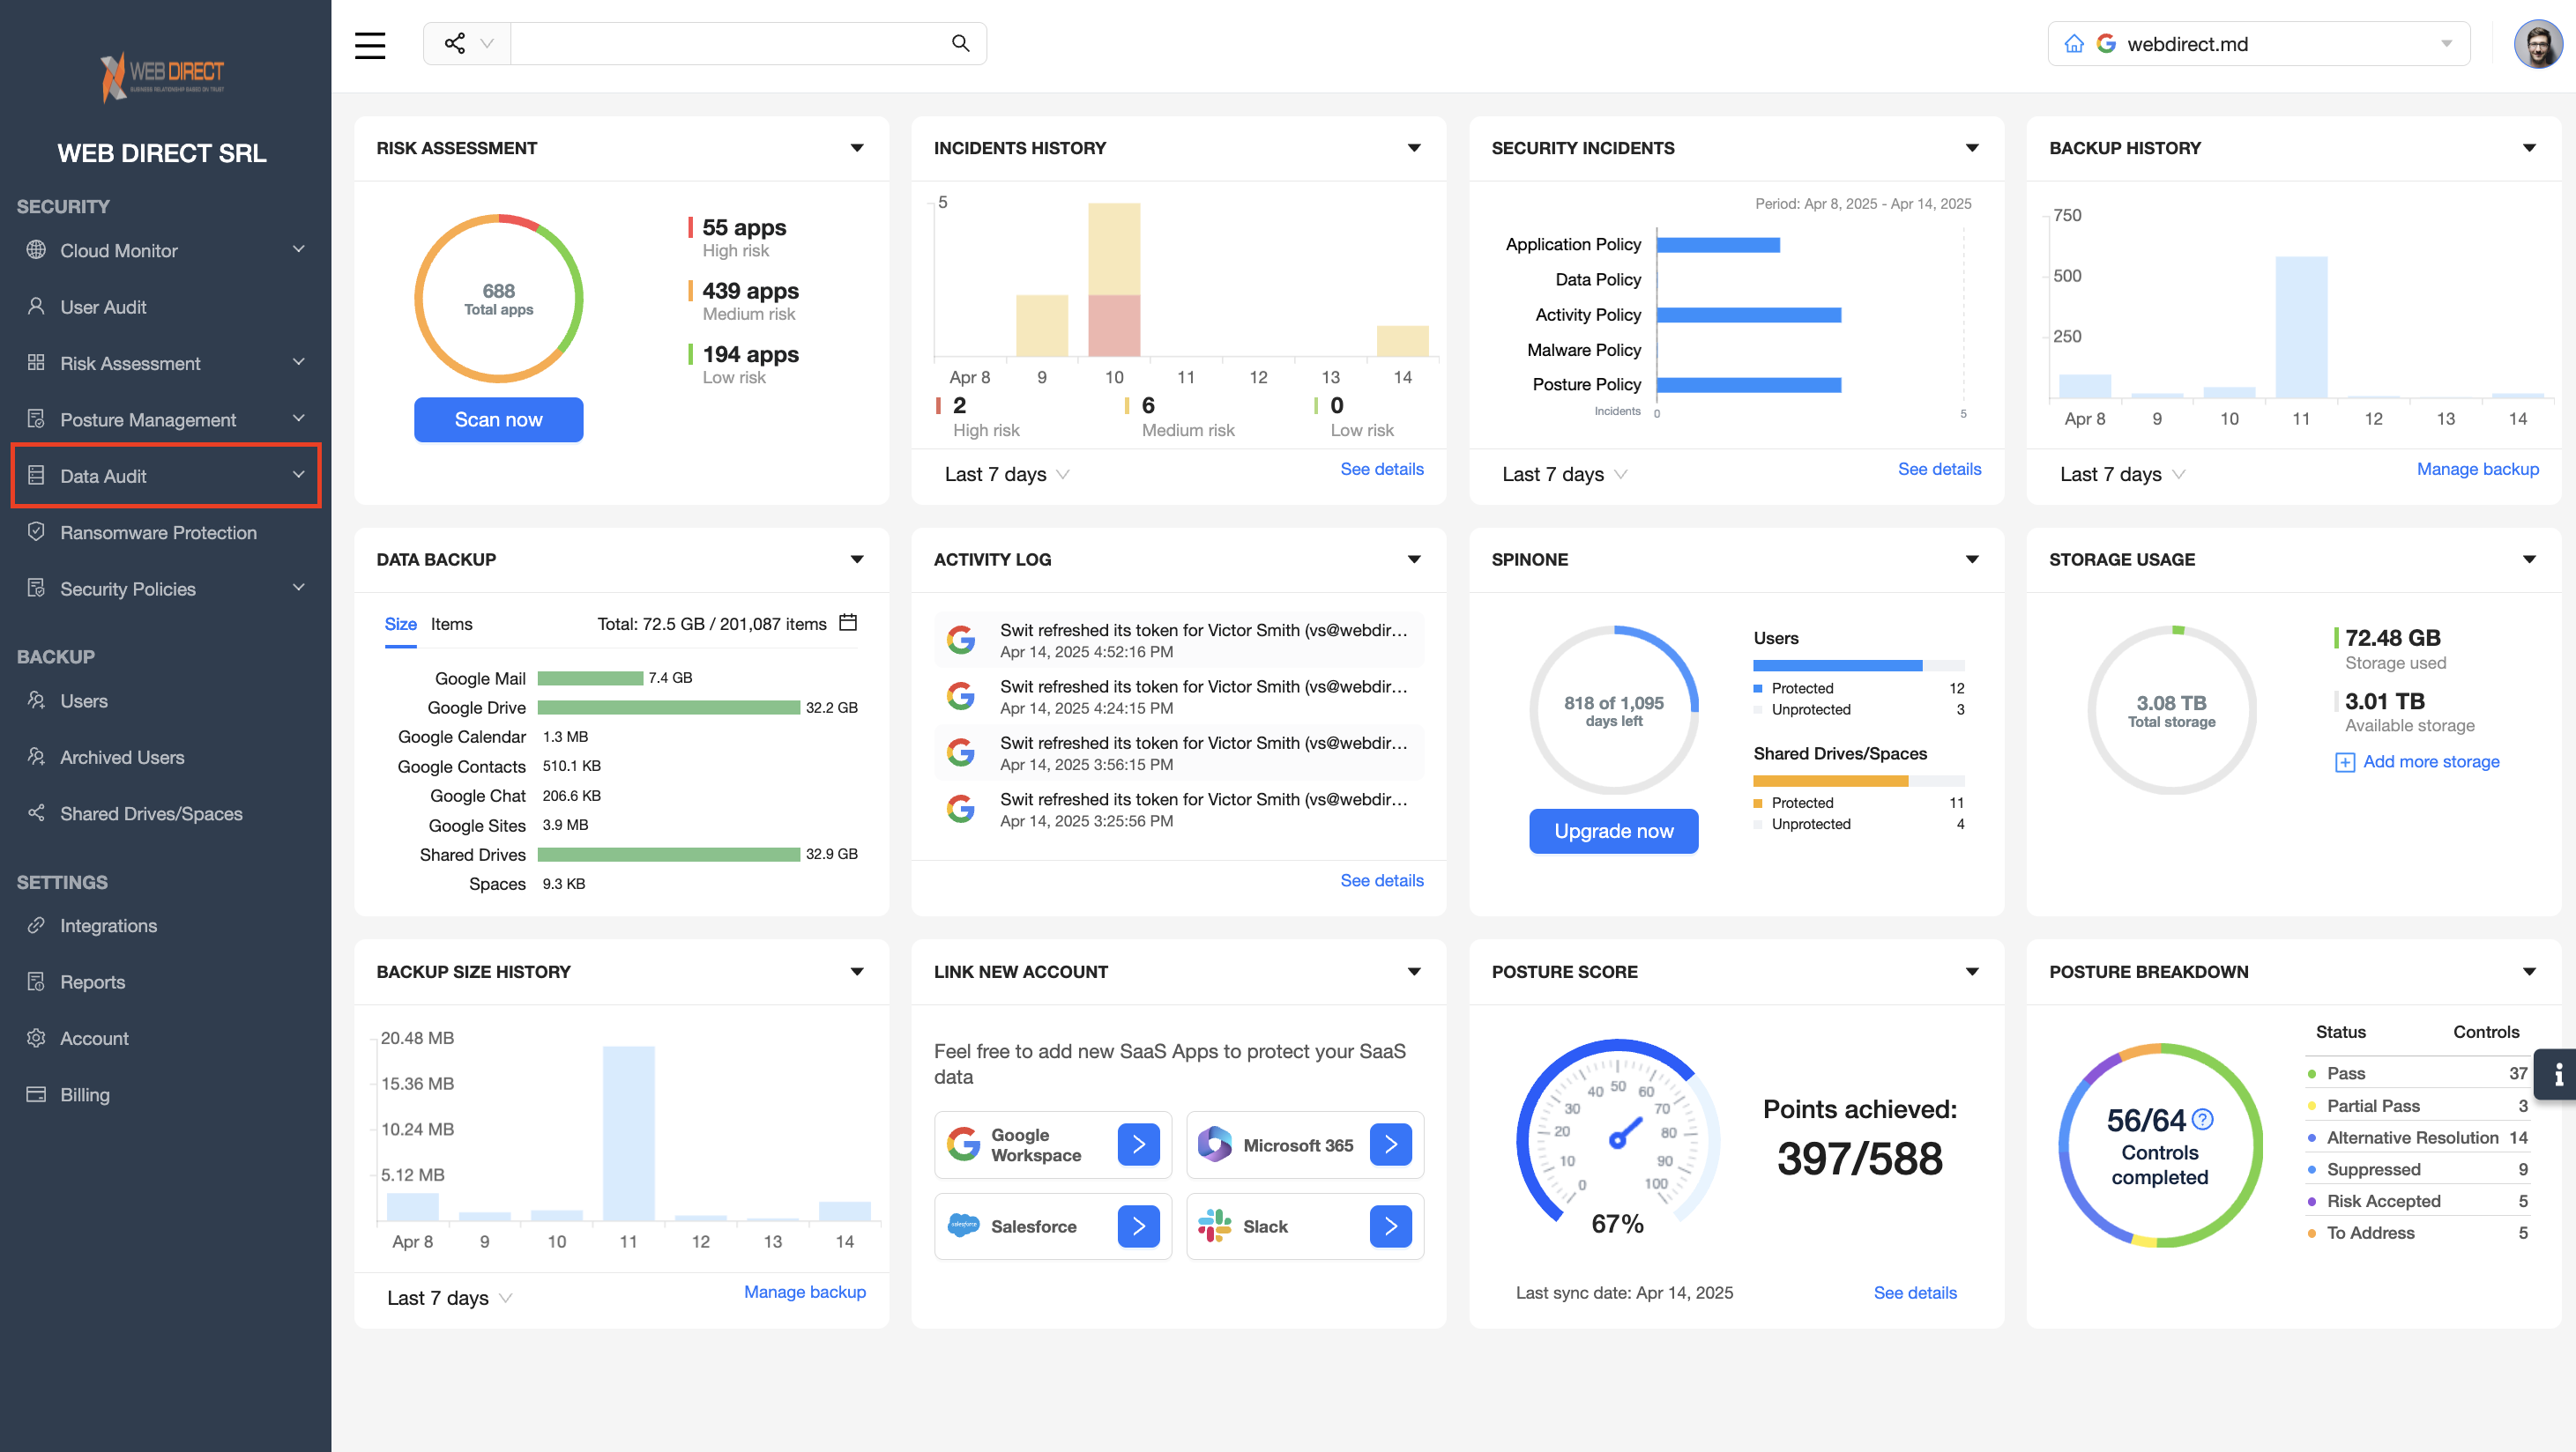The height and width of the screenshot is (1452, 2576).
Task: Click the share icon in search bar
Action: (455, 44)
